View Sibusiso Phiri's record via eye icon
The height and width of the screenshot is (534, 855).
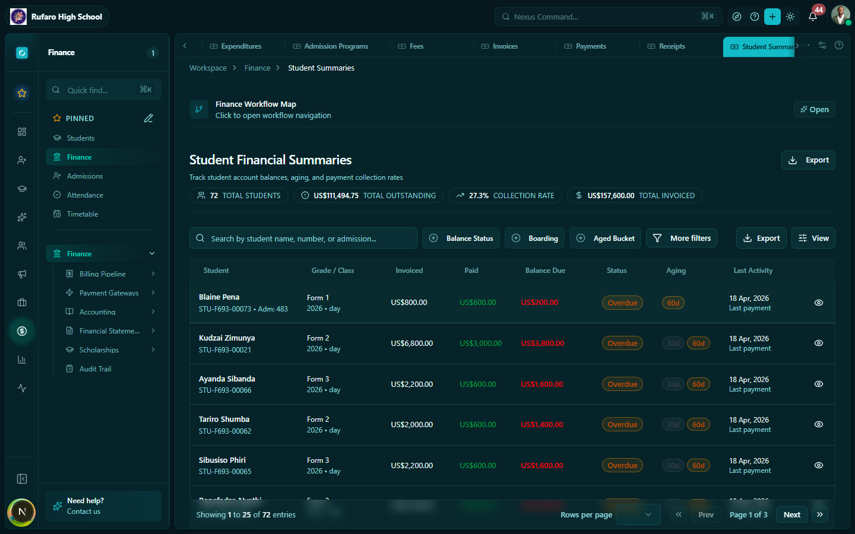click(819, 465)
